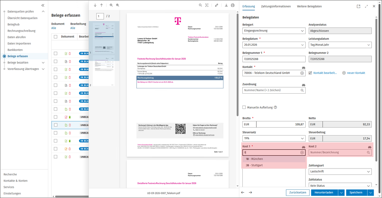Screen dimensions: 382x198
Task: Open Beleghub in the sidebar
Action: [14, 24]
